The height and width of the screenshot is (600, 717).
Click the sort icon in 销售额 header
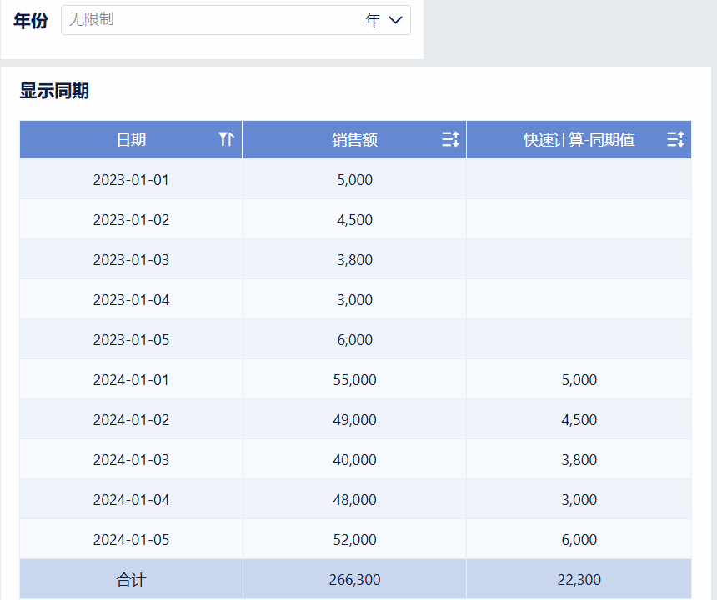450,139
